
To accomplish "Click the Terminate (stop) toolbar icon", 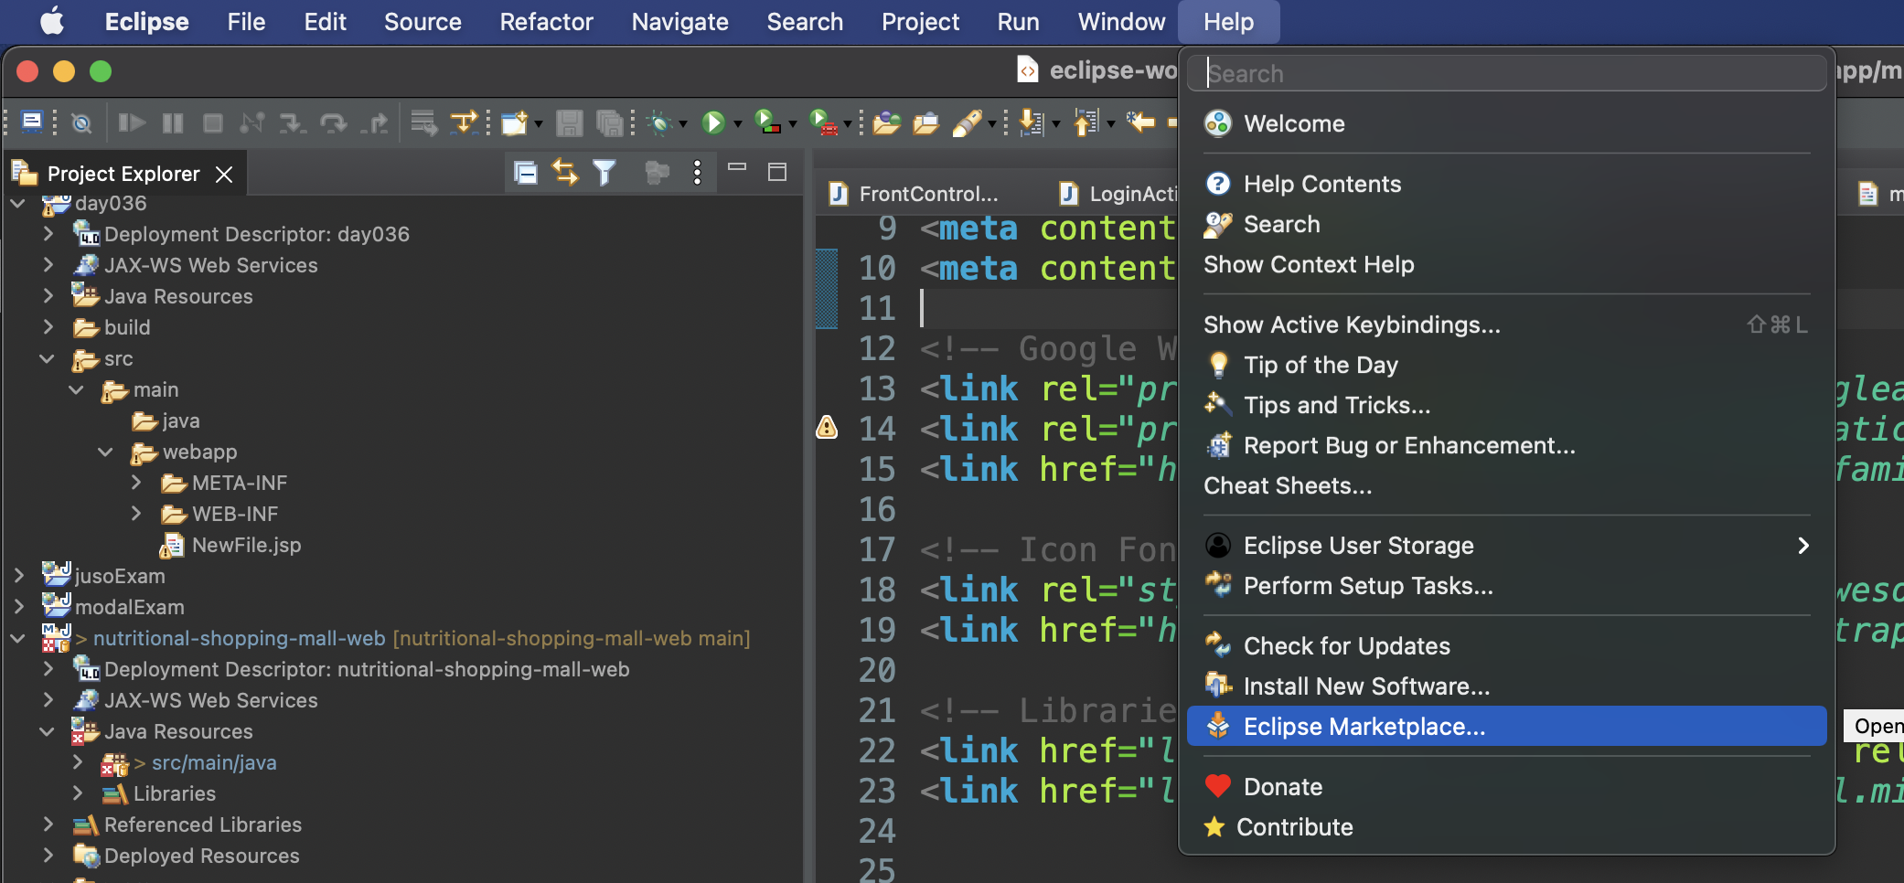I will point(212,122).
